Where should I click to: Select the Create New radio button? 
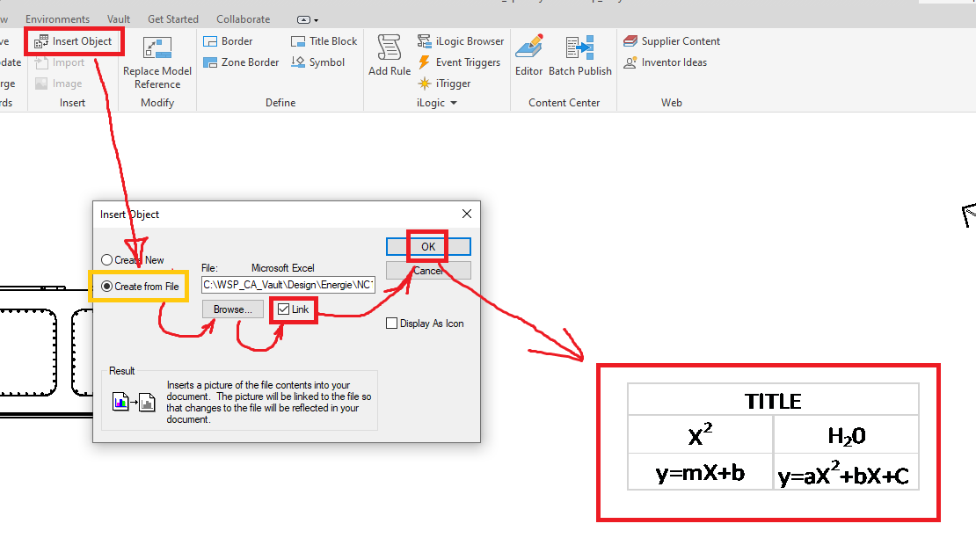click(106, 260)
